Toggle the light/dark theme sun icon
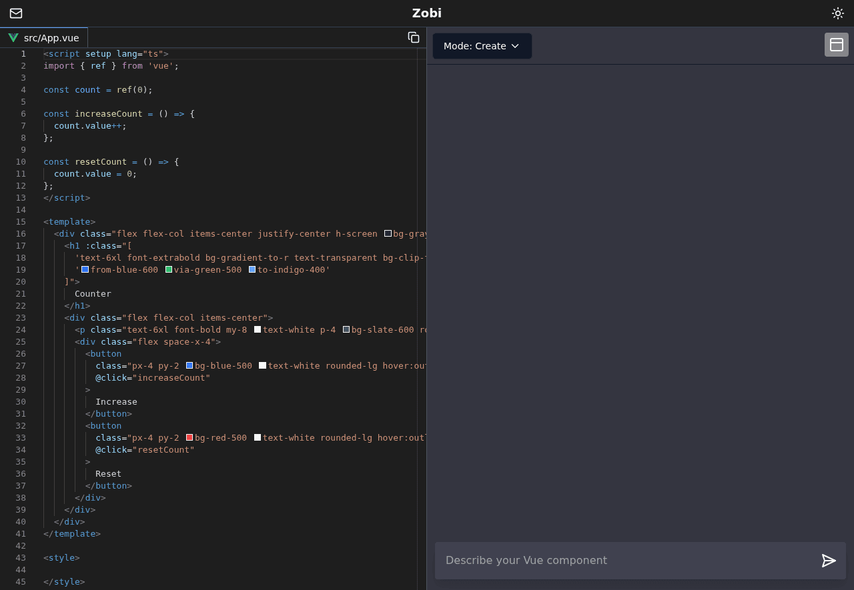Image resolution: width=854 pixels, height=590 pixels. pos(837,13)
